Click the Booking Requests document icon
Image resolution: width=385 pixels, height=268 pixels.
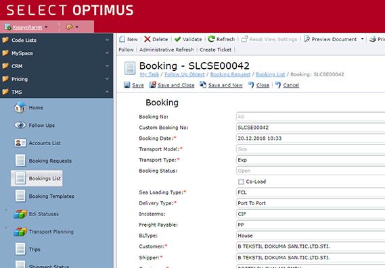tap(20, 161)
